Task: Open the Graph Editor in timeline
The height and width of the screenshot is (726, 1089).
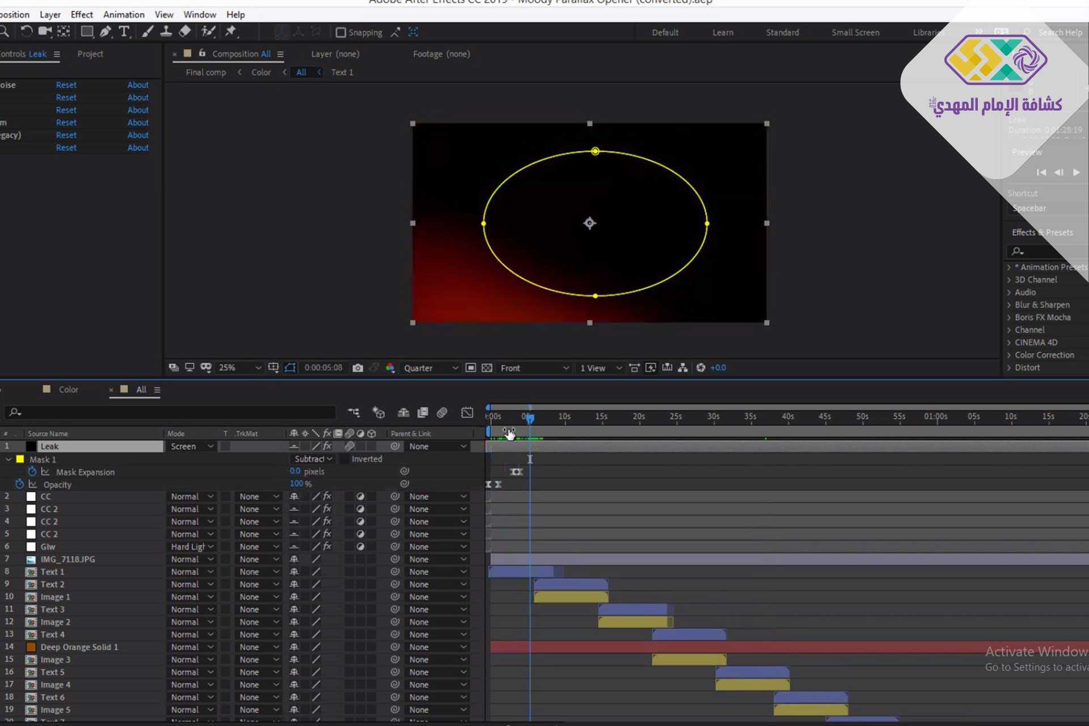Action: pos(467,412)
